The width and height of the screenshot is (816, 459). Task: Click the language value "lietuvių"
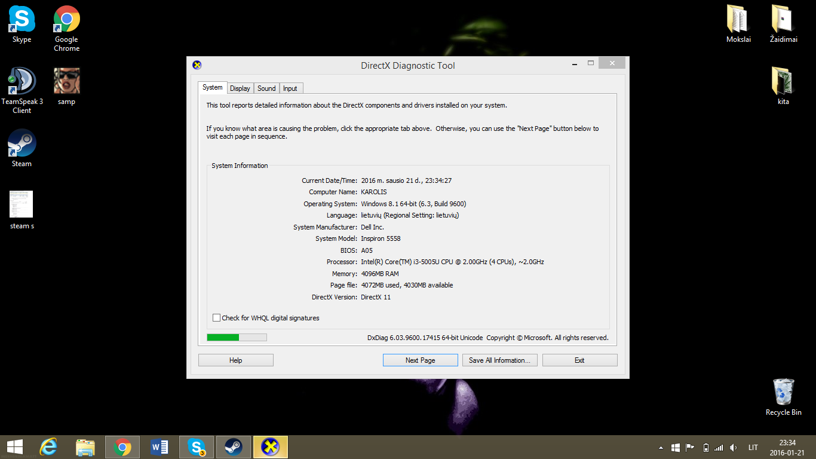(410, 215)
